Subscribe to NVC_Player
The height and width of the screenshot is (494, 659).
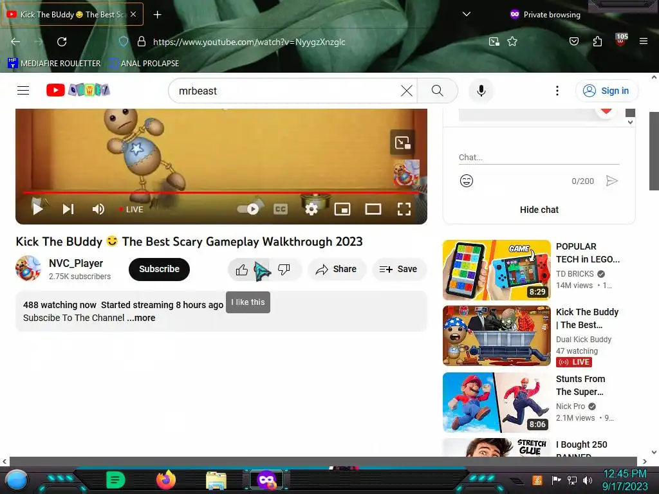[x=160, y=270]
